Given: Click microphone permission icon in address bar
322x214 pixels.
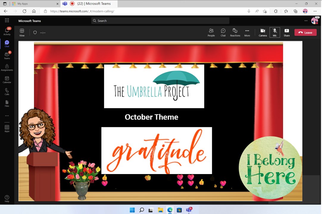Looking at the screenshot, I should pos(249,11).
